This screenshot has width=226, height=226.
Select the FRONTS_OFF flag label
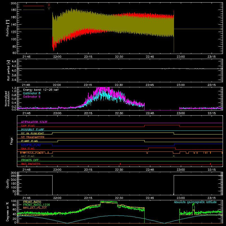tap(30, 160)
